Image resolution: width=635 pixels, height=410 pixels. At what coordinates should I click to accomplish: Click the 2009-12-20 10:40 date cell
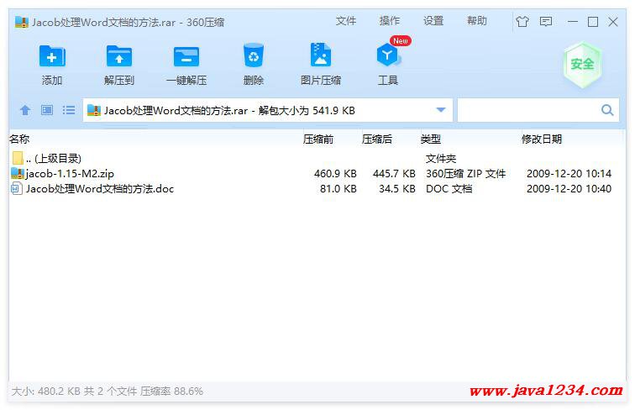tap(569, 189)
